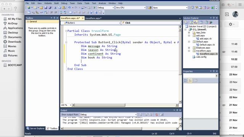Screen dimensions: 244x137
Task: Click the Start Page icon in top right toolbar
Action: coord(213,8)
